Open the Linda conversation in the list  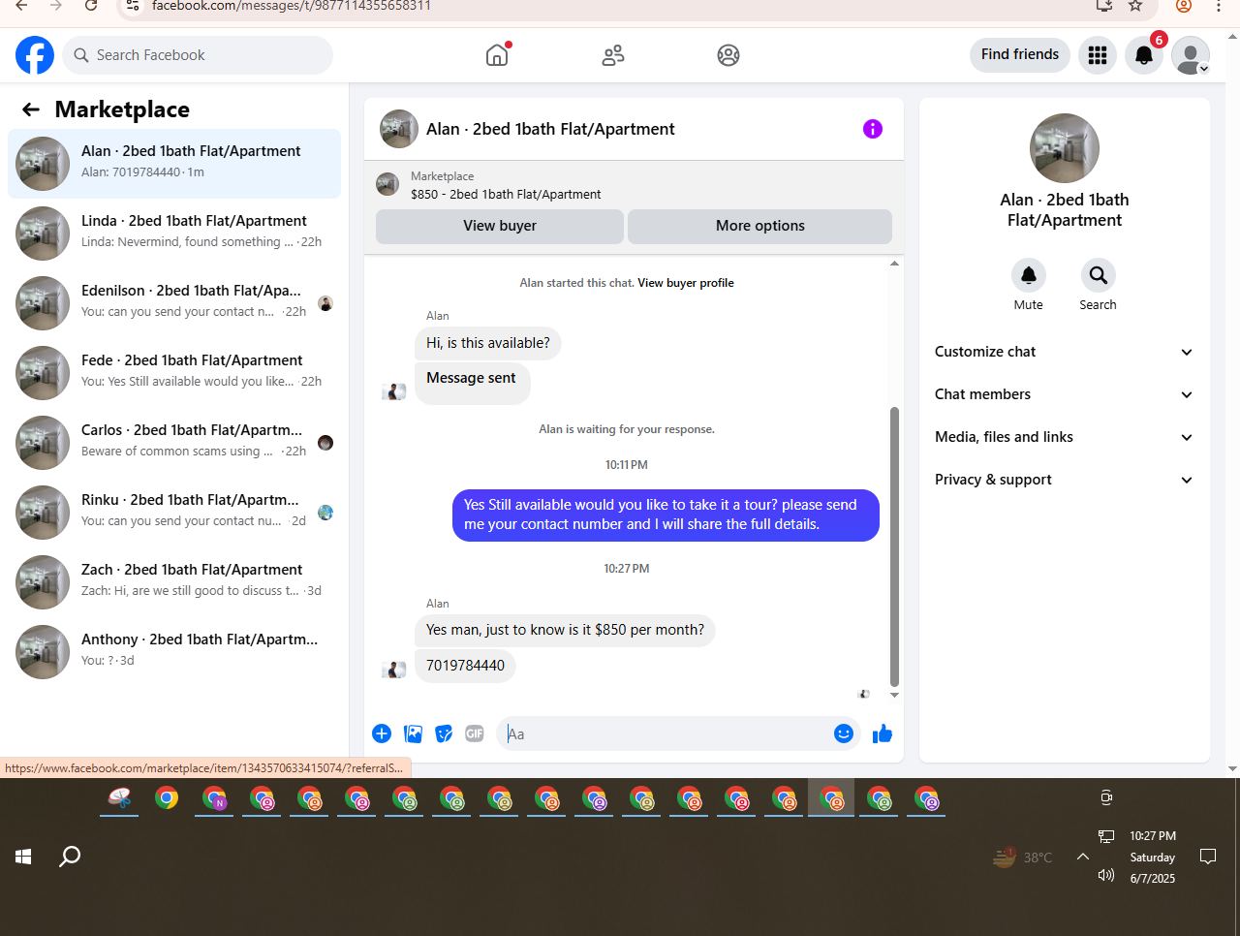174,234
